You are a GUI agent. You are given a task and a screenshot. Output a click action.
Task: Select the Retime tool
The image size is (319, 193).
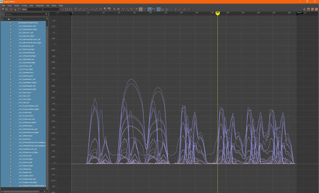[19, 10]
